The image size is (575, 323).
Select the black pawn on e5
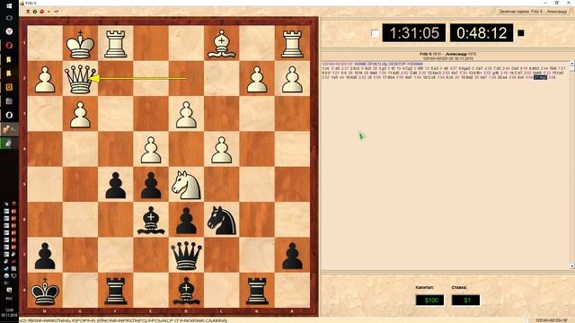click(151, 185)
